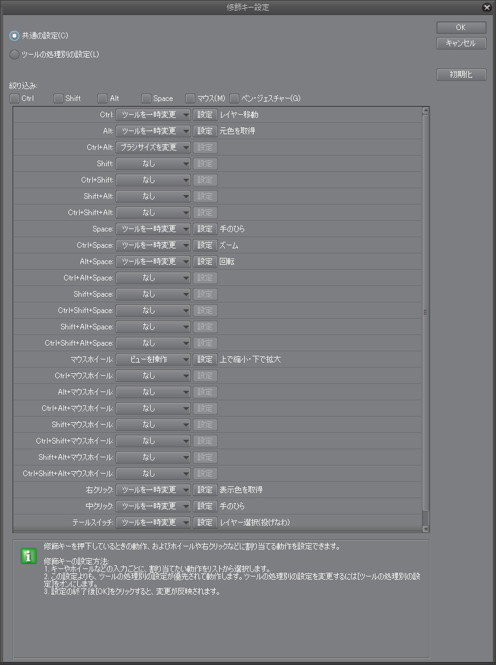Open the 右クリック action dropdown

pyautogui.click(x=153, y=490)
